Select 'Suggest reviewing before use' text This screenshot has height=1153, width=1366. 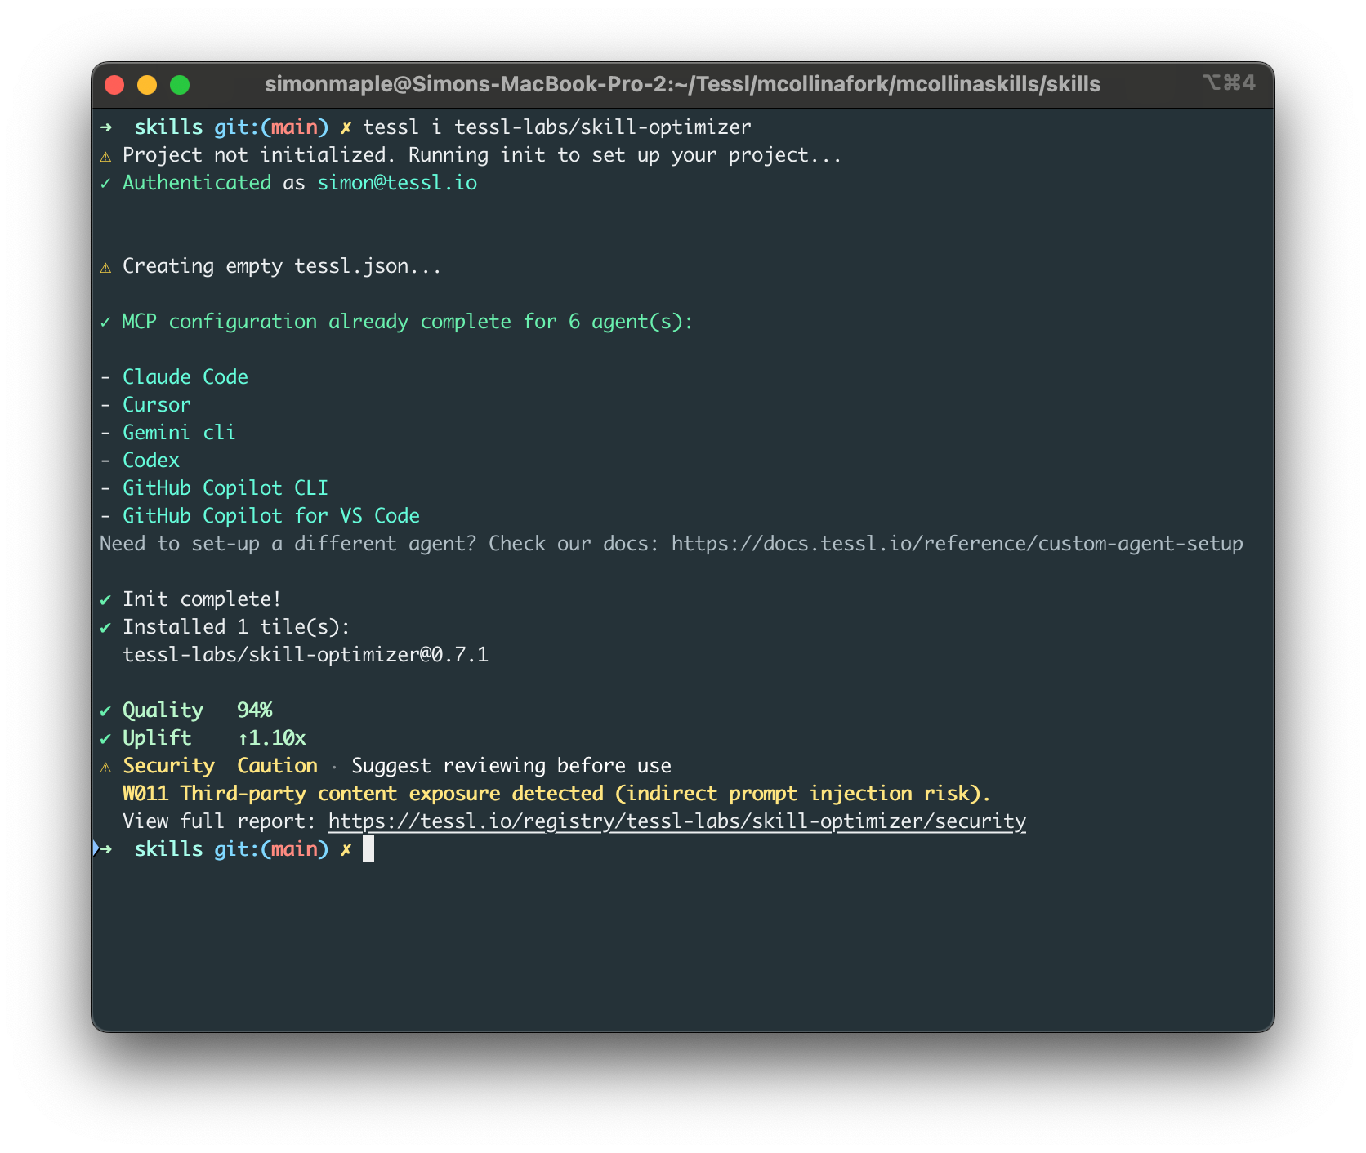[511, 766]
